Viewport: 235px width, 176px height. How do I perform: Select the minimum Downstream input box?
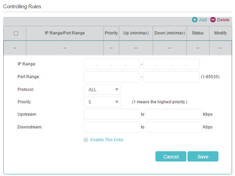111,127
